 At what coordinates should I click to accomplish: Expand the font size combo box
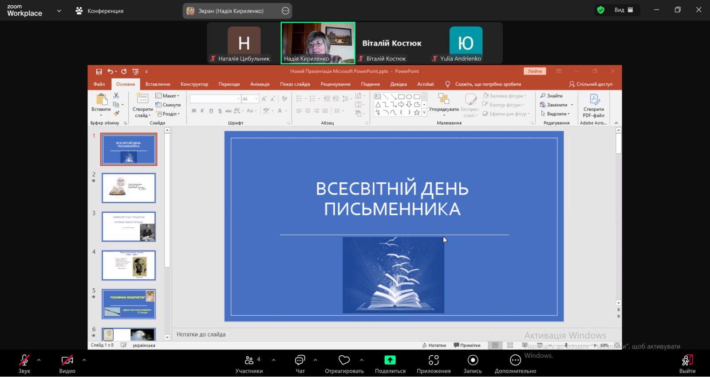pyautogui.click(x=256, y=99)
